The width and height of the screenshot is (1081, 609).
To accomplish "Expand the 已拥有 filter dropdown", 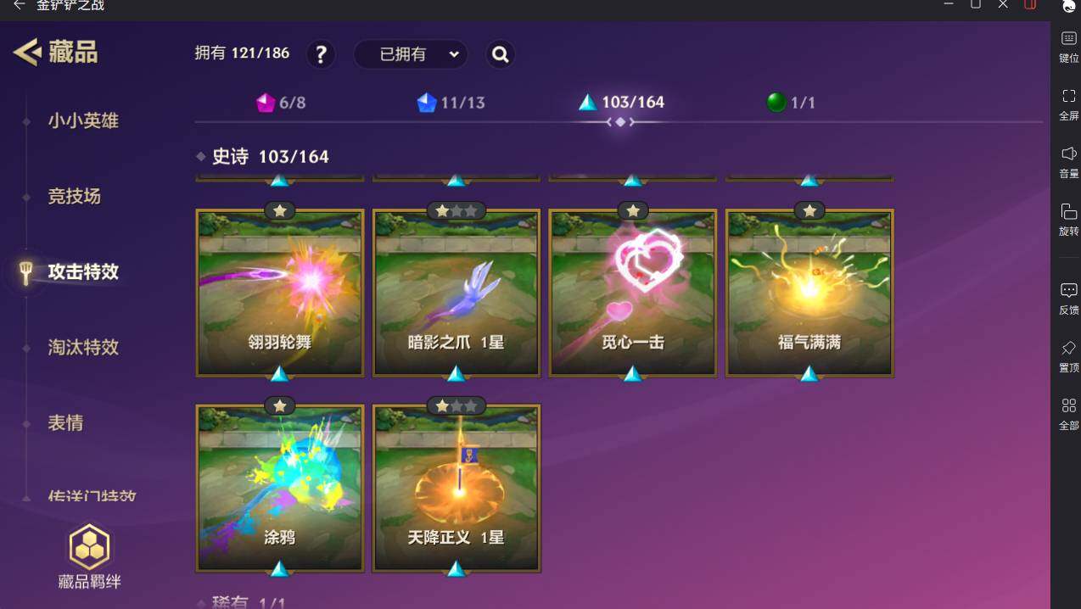I will [x=411, y=55].
